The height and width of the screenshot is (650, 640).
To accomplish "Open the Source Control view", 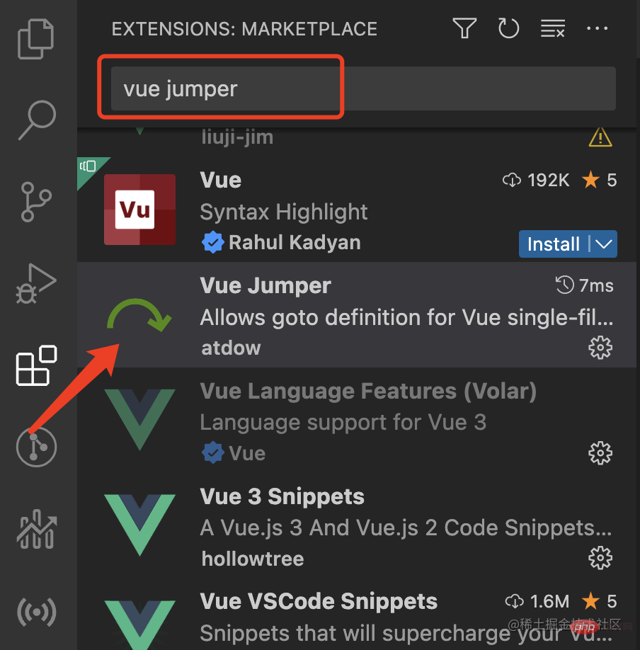I will pyautogui.click(x=36, y=202).
